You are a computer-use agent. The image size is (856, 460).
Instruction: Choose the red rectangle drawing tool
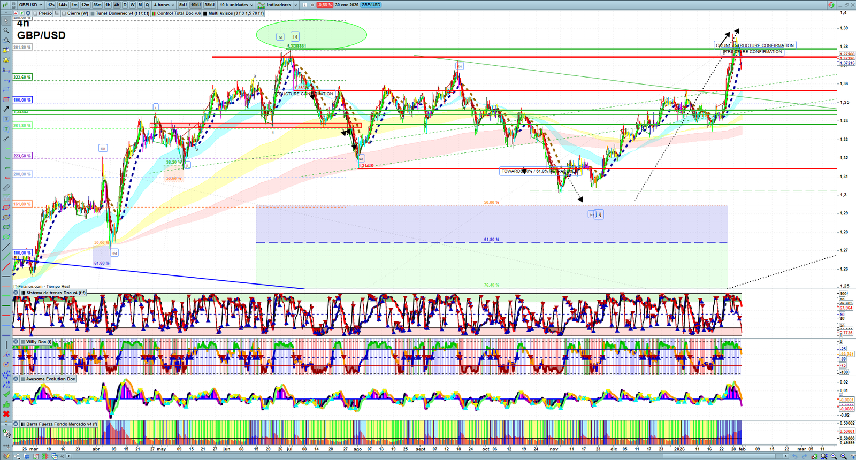click(6, 99)
